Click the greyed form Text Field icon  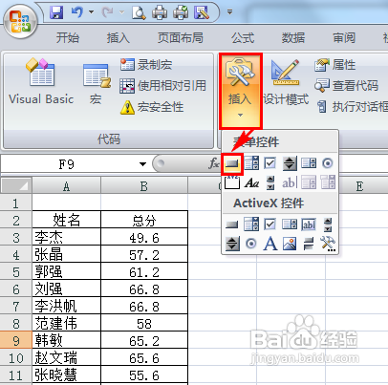click(290, 182)
